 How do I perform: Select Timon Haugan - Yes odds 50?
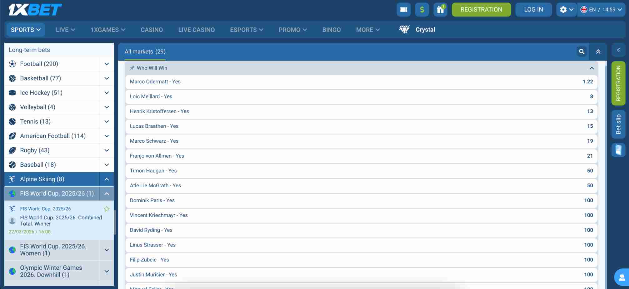pos(362,171)
